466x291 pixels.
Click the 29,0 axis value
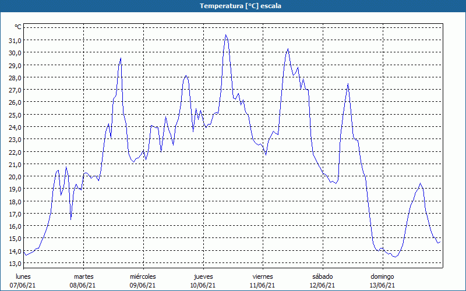click(x=15, y=65)
